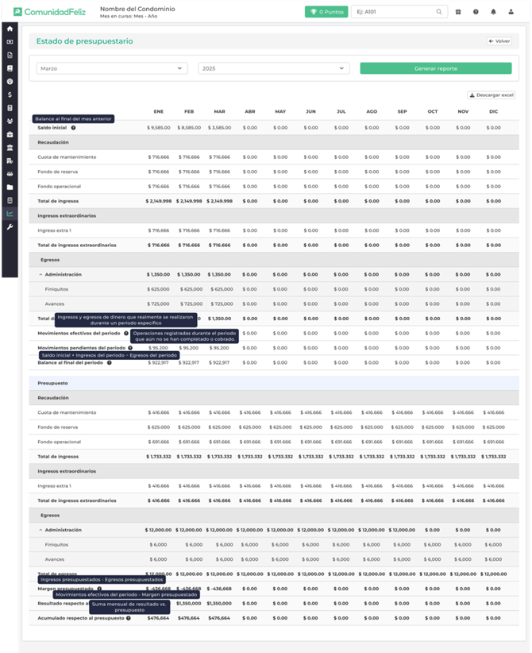Image resolution: width=532 pixels, height=653 pixels.
Task: Click the help question mark in header
Action: coord(476,12)
